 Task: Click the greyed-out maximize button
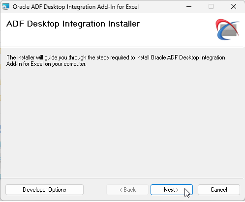(211, 7)
